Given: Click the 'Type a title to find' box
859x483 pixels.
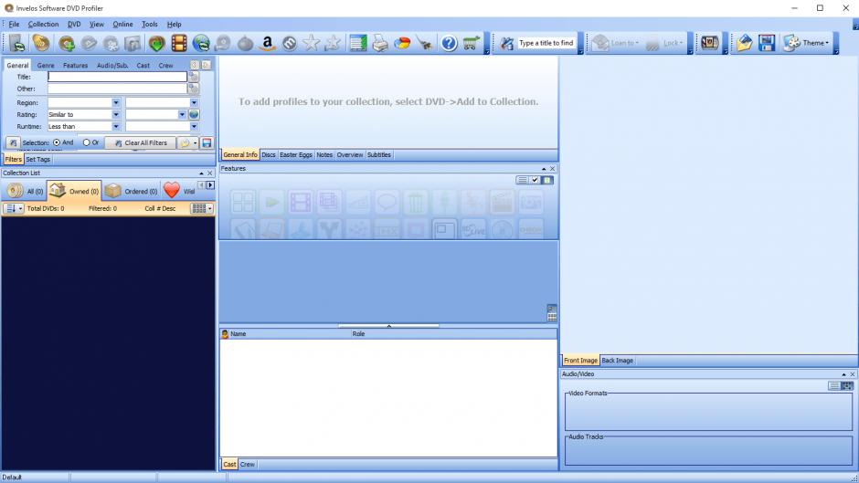Looking at the screenshot, I should [x=546, y=43].
